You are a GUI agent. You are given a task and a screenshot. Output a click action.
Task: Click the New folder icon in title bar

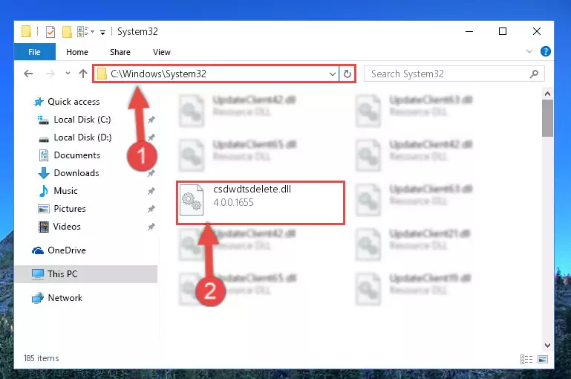[67, 32]
